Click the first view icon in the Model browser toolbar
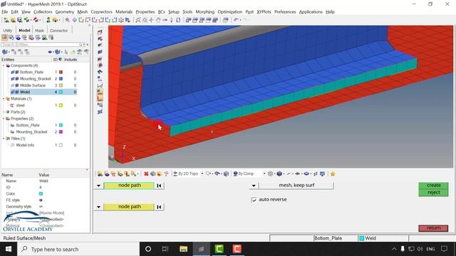The image size is (456, 256). [x=4, y=38]
